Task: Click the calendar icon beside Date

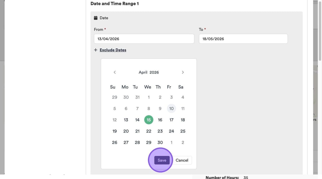Action: (96, 18)
